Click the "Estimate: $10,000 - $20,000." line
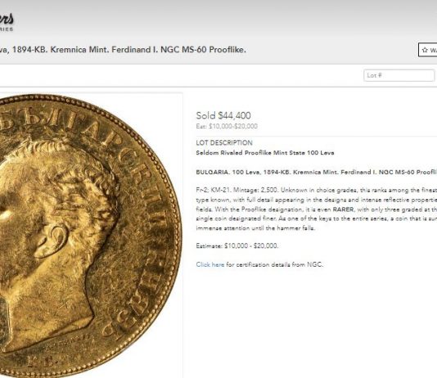 [237, 245]
